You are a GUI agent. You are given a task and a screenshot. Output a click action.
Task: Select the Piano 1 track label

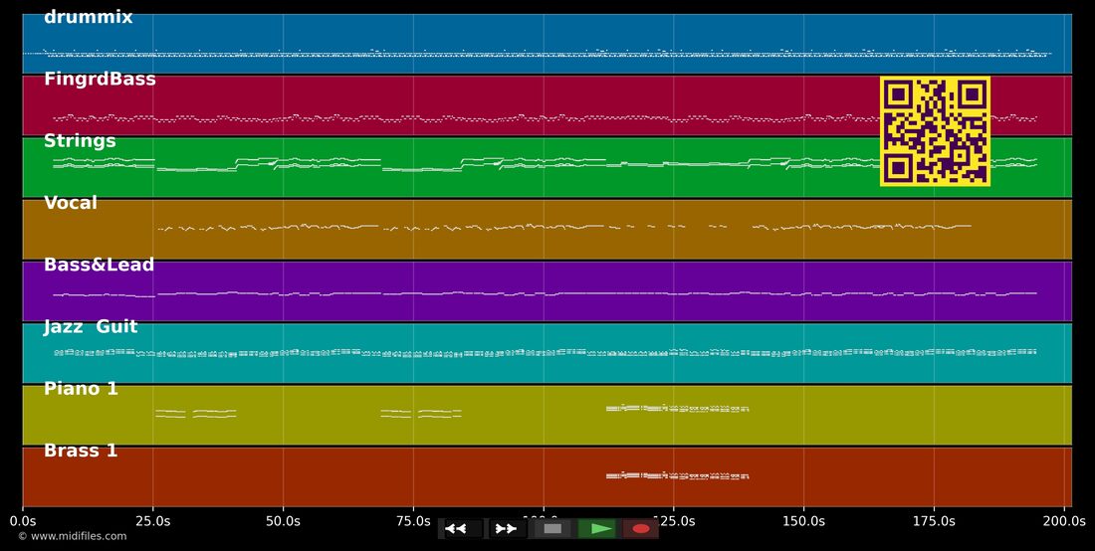[81, 389]
